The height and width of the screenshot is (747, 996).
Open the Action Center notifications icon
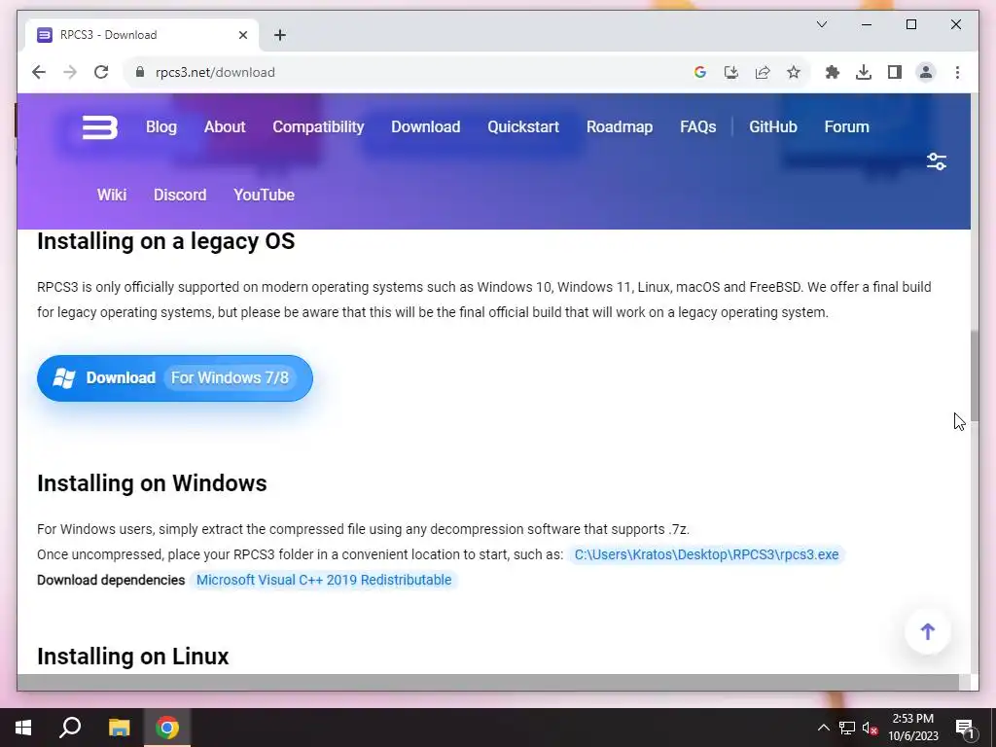pos(965,728)
